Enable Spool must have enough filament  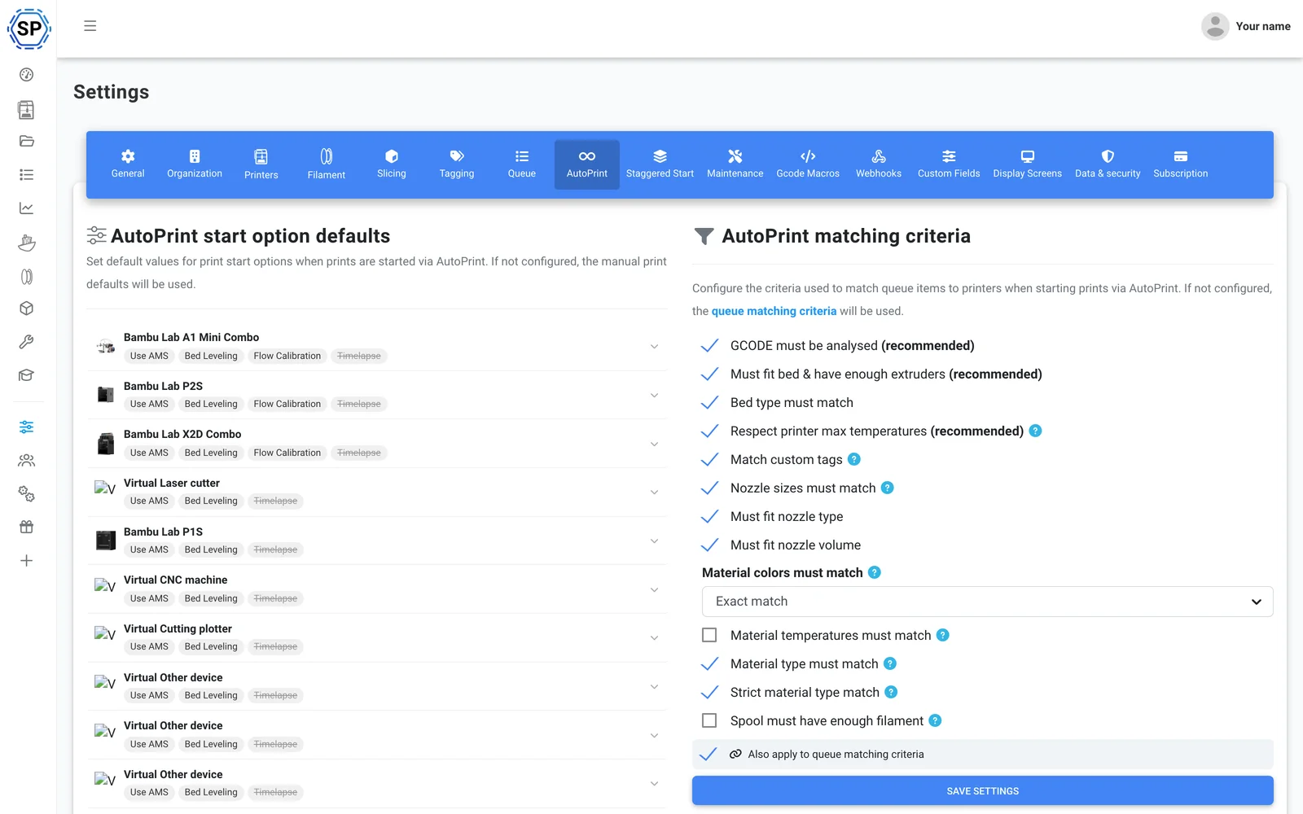(709, 720)
